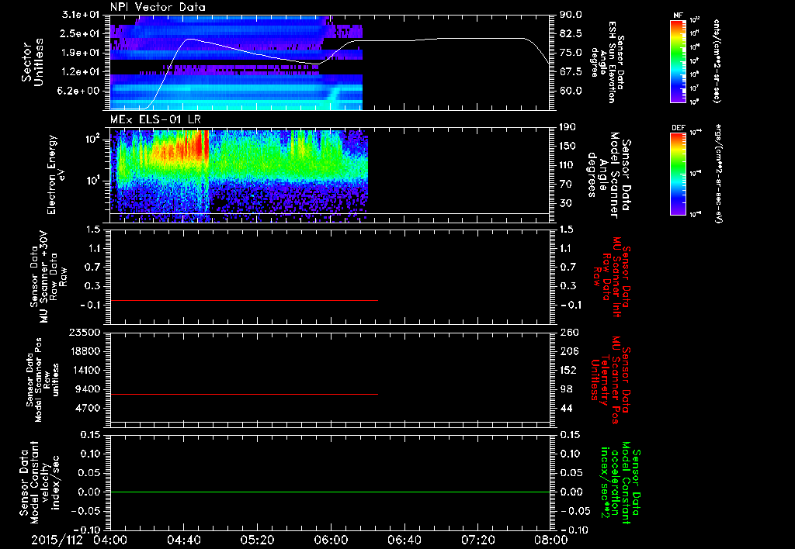
Task: Click the '44' telemetry tick value
Action: coord(565,408)
